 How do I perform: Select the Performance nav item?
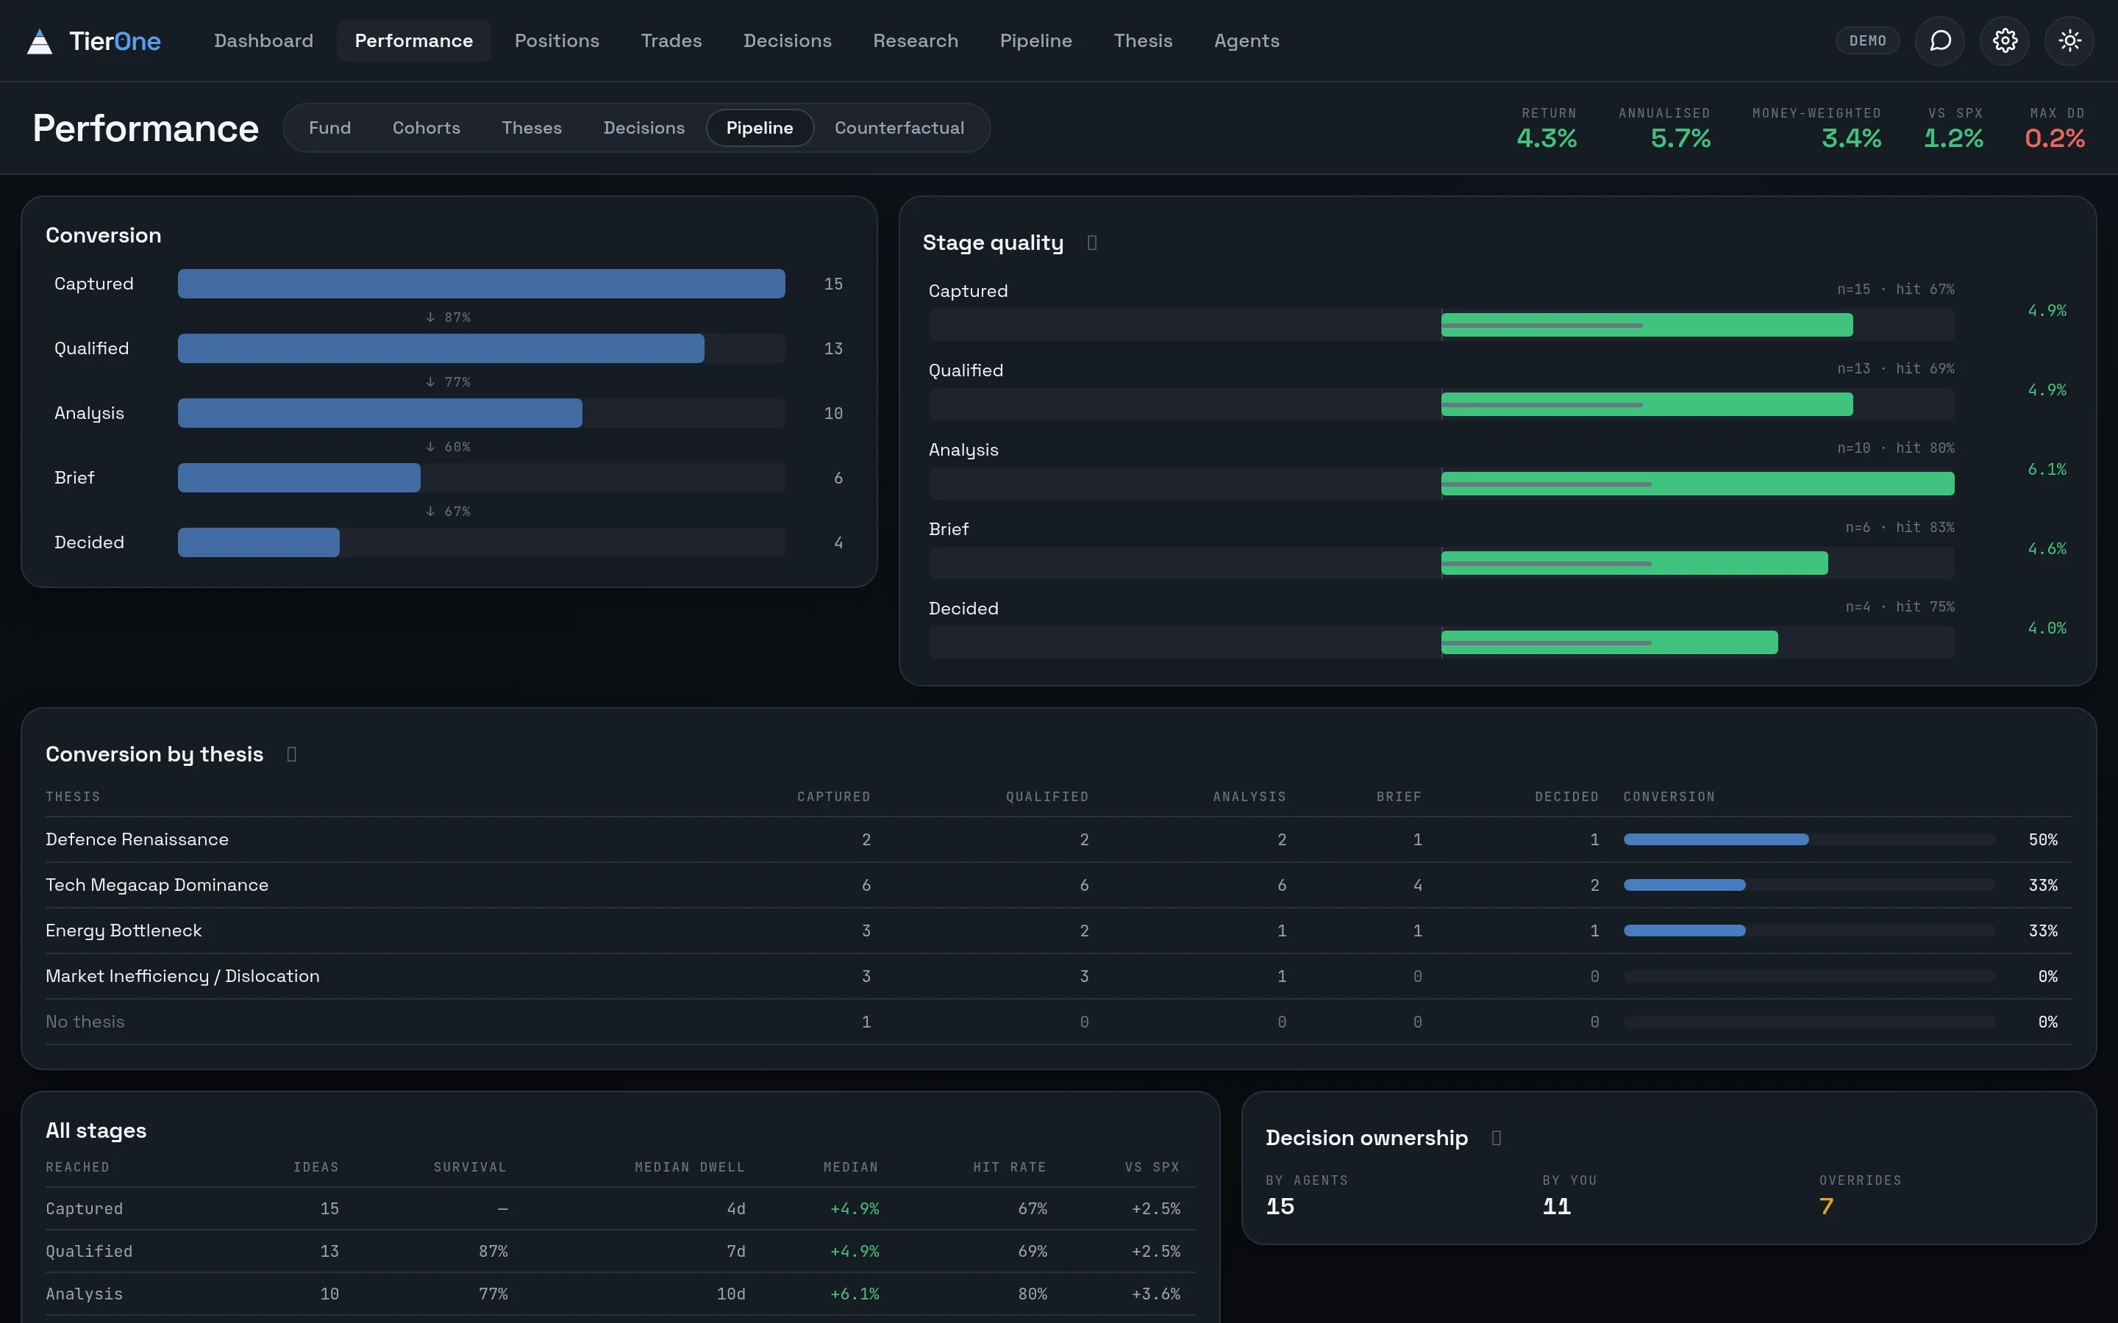pos(413,41)
